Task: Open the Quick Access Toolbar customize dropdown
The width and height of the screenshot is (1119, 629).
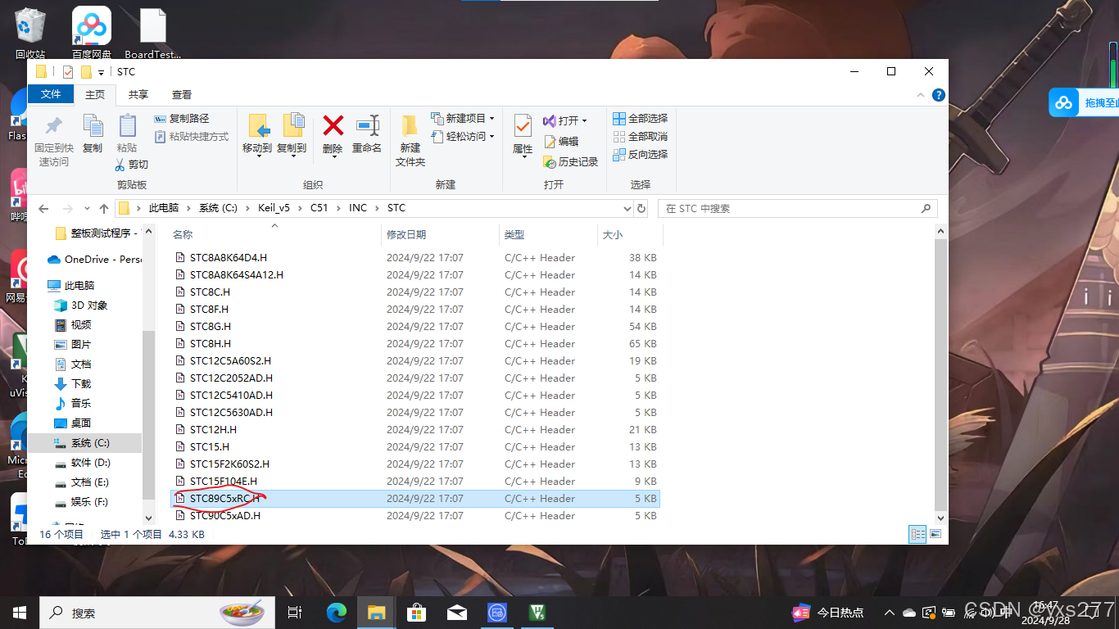Action: coord(101,73)
